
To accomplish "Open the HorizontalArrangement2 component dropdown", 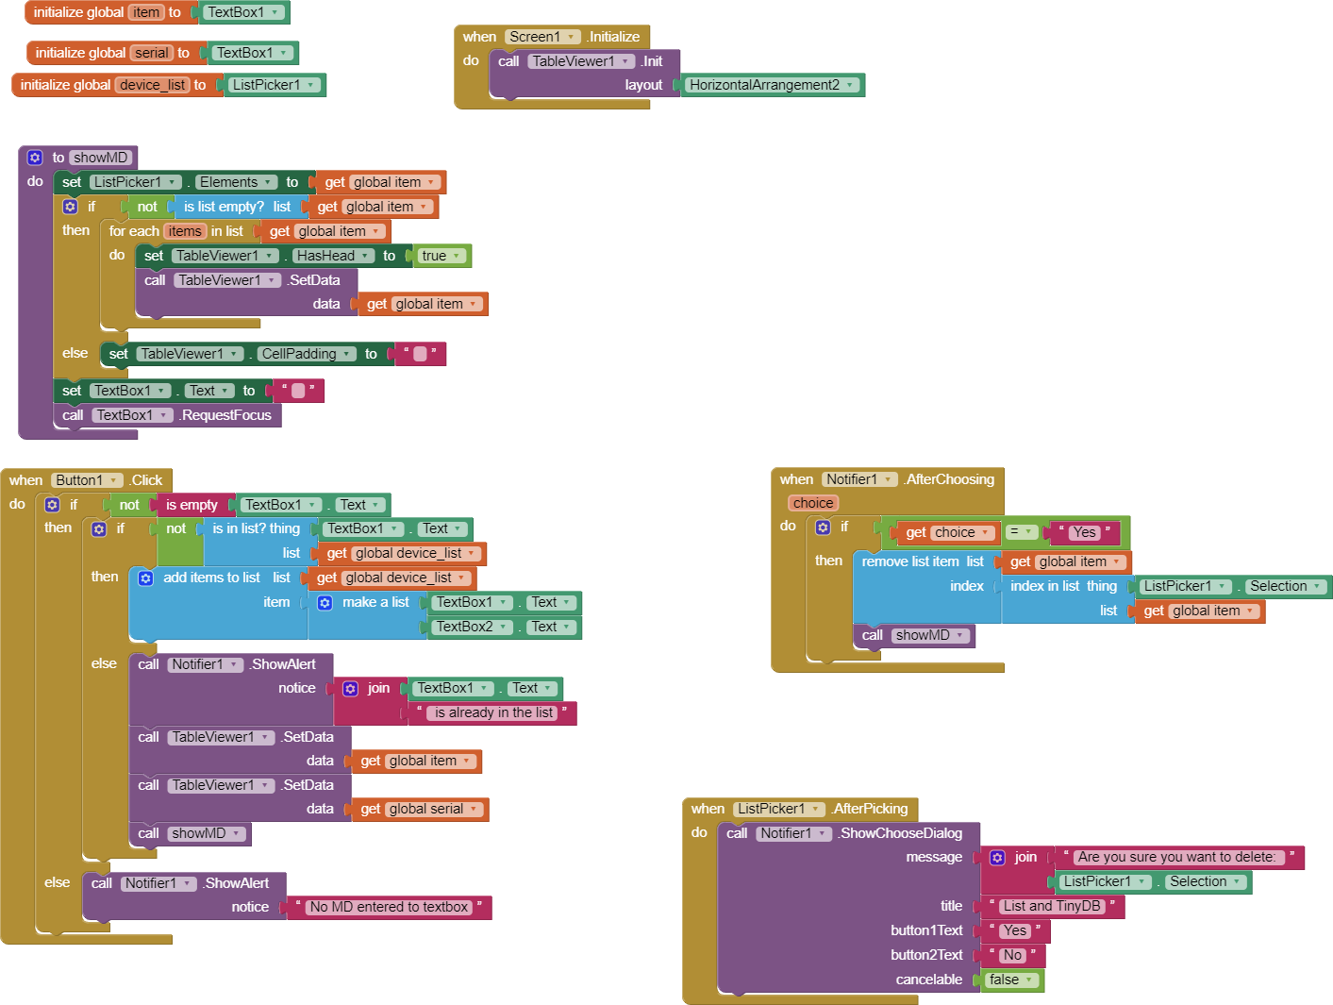I will coord(850,85).
